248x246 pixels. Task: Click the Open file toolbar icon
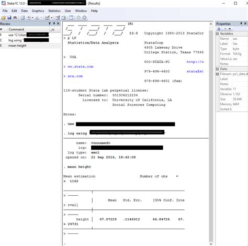click(4, 18)
